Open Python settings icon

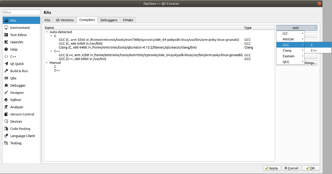pos(6,100)
